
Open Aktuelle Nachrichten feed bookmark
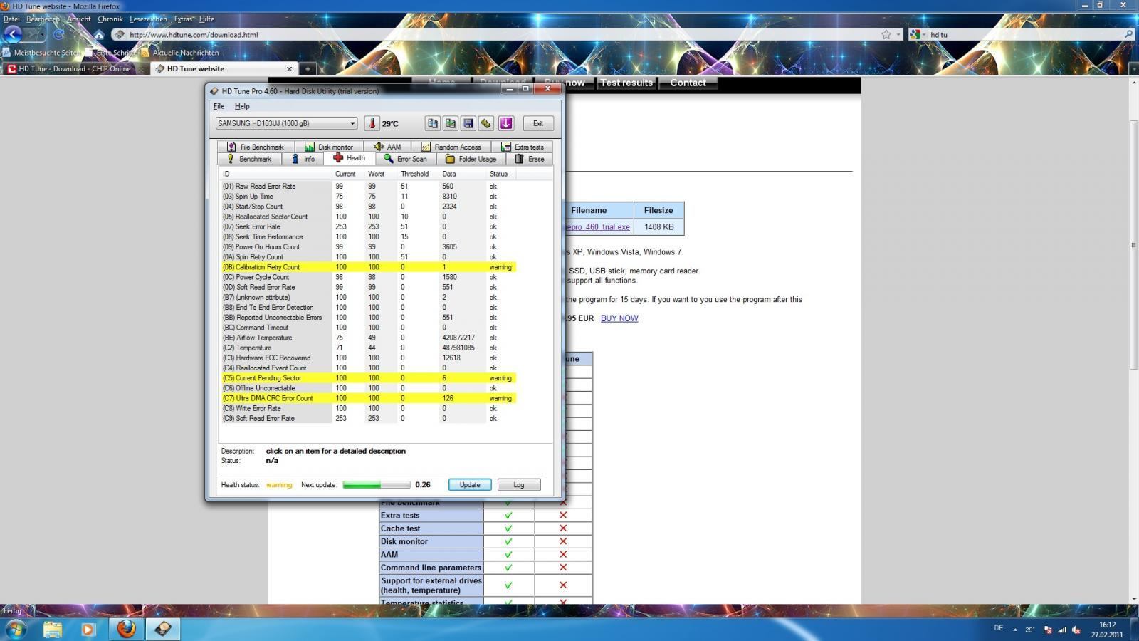[179, 53]
